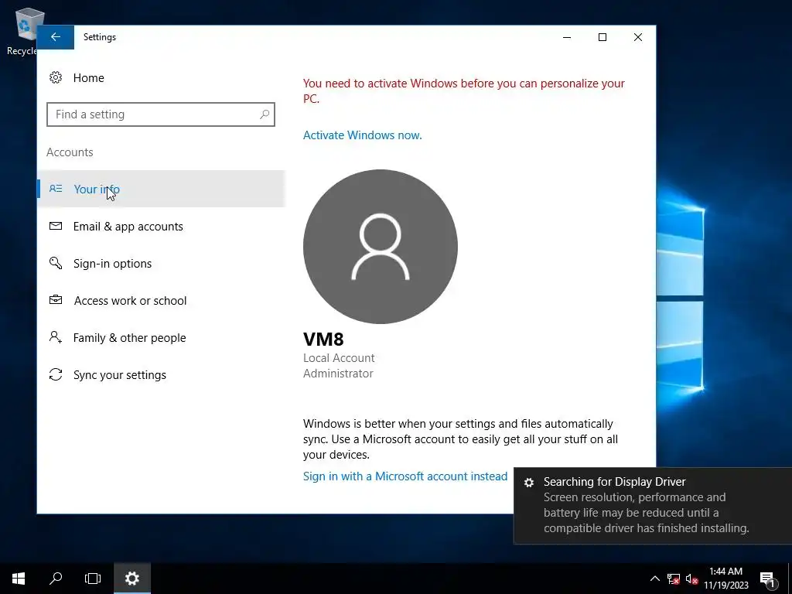Open Home via the gear icon
This screenshot has height=594, width=792.
pos(56,77)
